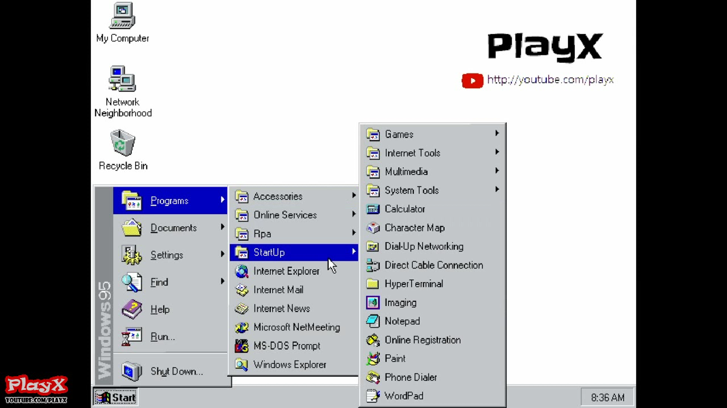The image size is (727, 408).
Task: Click the MS-DOS Prompt icon
Action: coord(241,346)
